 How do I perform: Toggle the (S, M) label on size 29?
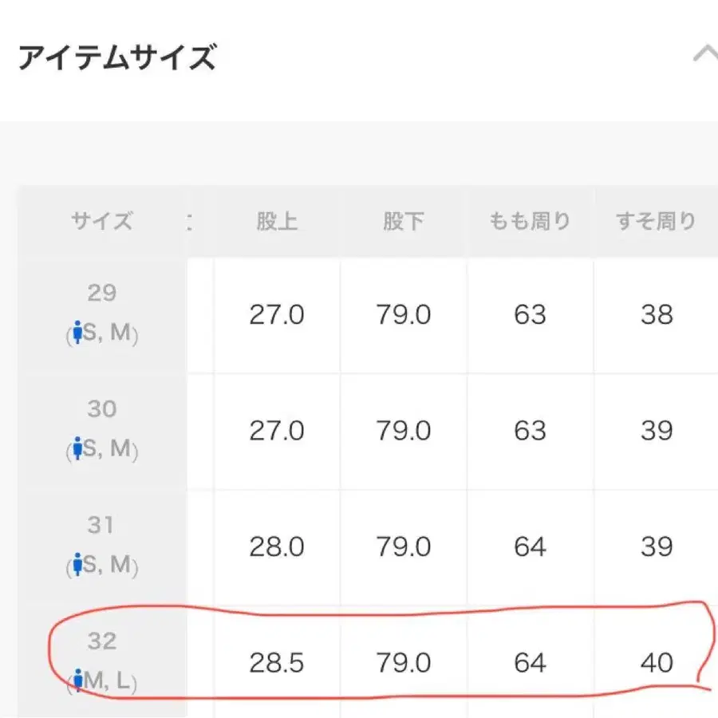(x=102, y=334)
